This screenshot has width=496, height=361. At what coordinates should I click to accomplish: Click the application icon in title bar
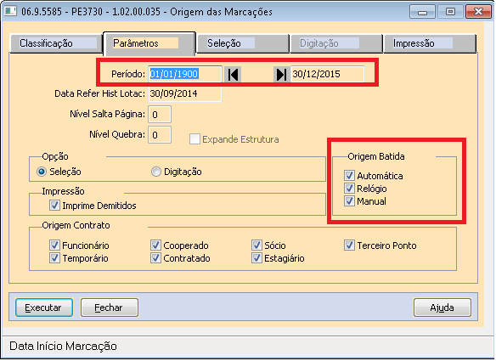[10, 12]
